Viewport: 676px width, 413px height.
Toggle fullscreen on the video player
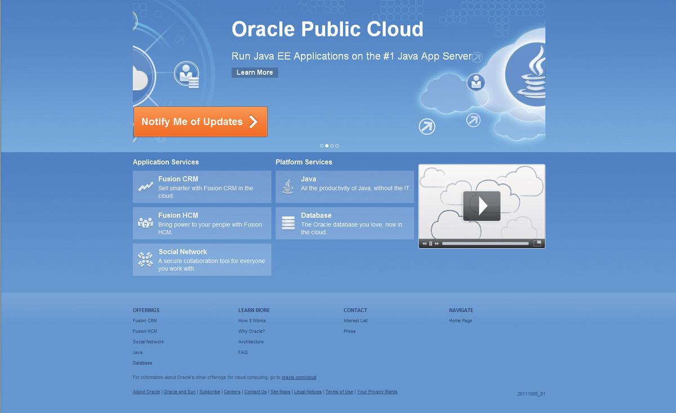pos(537,244)
